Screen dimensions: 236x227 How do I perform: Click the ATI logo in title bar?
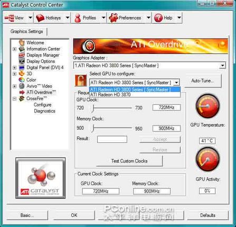click(x=6, y=5)
